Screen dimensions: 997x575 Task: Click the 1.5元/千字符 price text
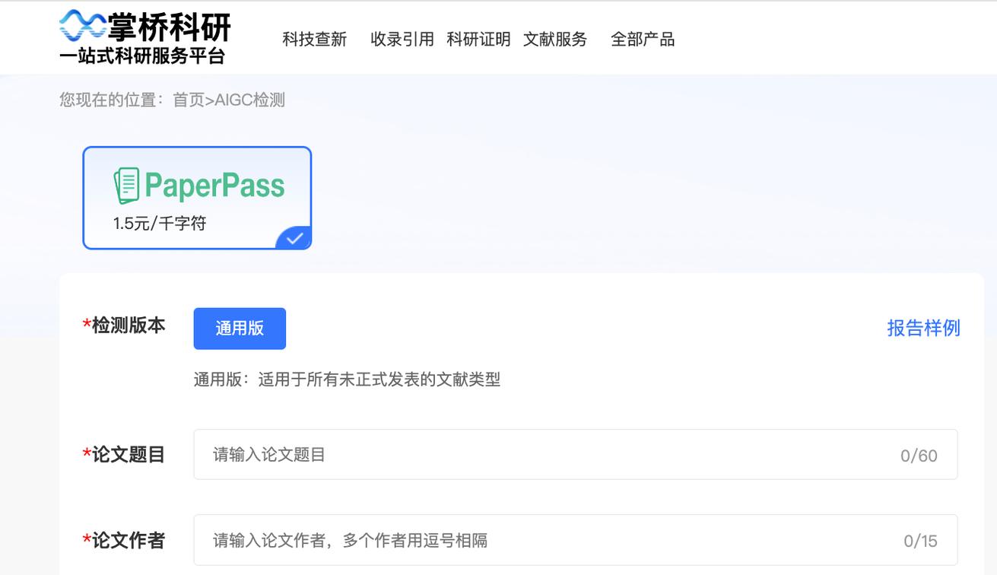point(160,224)
